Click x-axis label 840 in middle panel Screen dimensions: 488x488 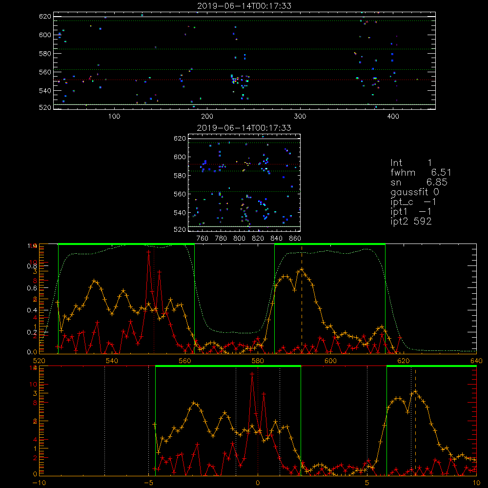(x=277, y=239)
